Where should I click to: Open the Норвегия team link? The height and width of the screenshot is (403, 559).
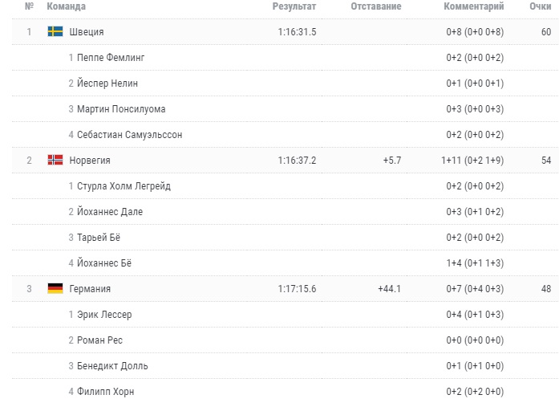tap(90, 161)
